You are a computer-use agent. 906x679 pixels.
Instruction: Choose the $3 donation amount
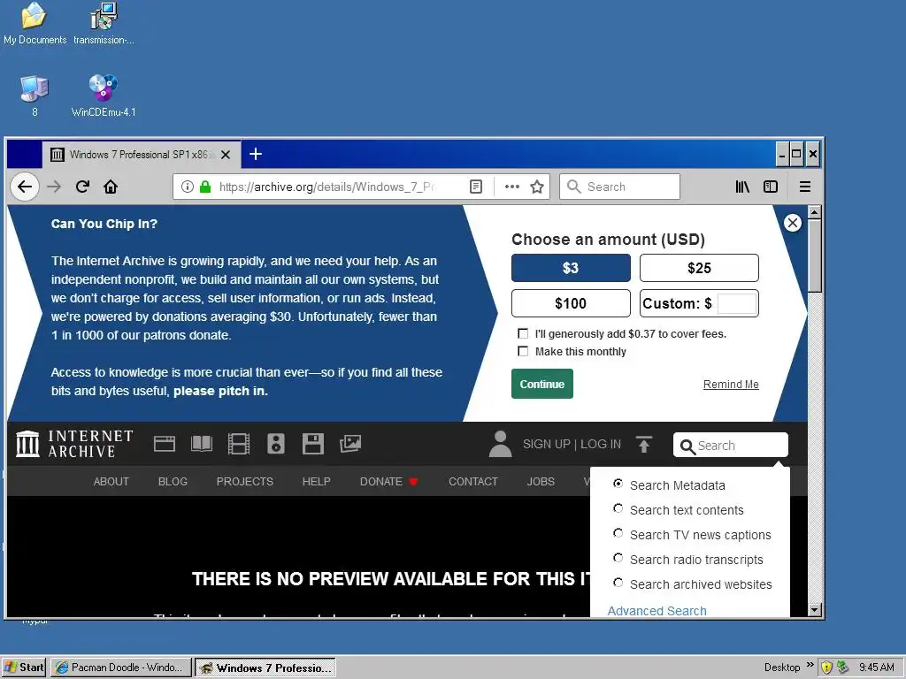click(571, 268)
